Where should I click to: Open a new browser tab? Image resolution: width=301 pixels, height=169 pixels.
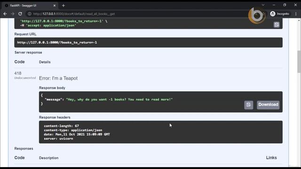[x=63, y=6]
